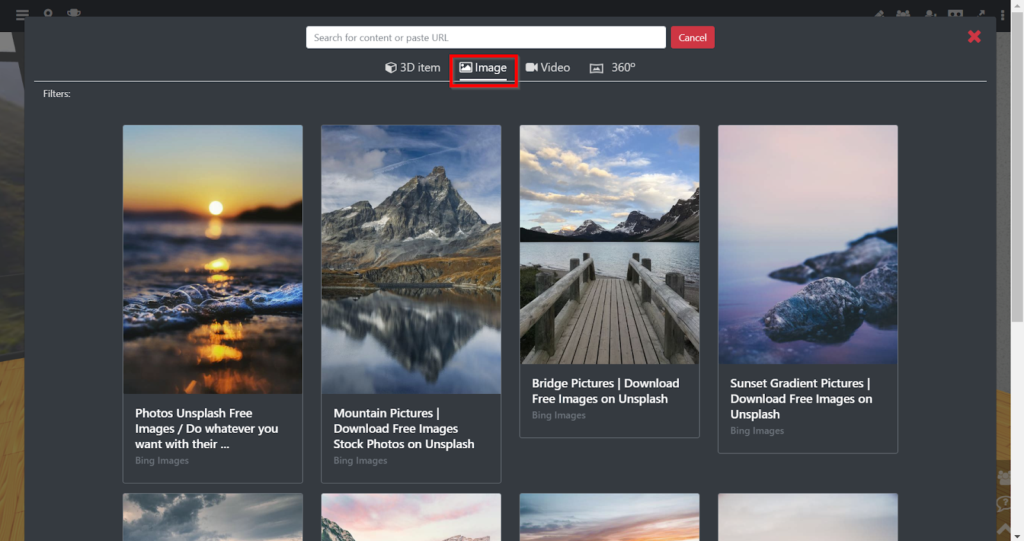Screen dimensions: 1024x541
Task: Expand the panel with the chevron up
Action: coord(1004,529)
